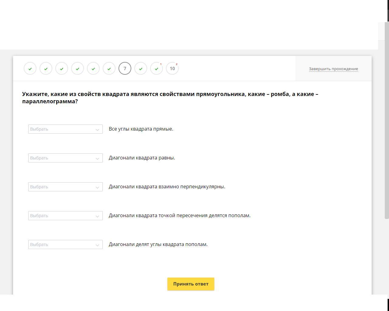Open the sixth question's checkmark circle
This screenshot has width=389, height=311.
[x=109, y=69]
